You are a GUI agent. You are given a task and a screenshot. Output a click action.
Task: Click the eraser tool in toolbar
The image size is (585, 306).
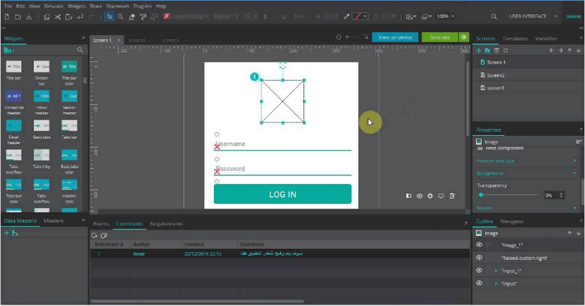[132, 16]
